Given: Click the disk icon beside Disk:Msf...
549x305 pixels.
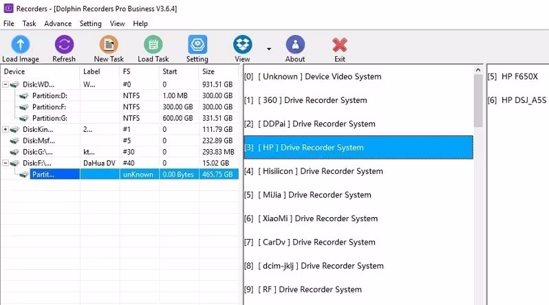Looking at the screenshot, I should tap(14, 141).
